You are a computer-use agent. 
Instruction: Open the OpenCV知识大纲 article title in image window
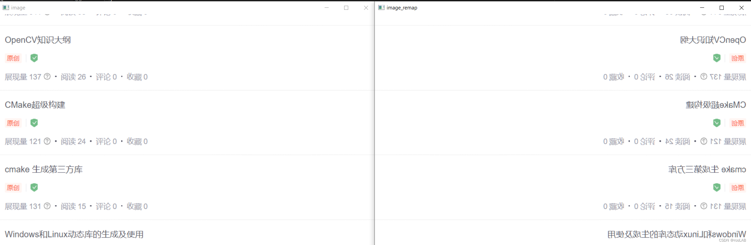[x=38, y=40]
